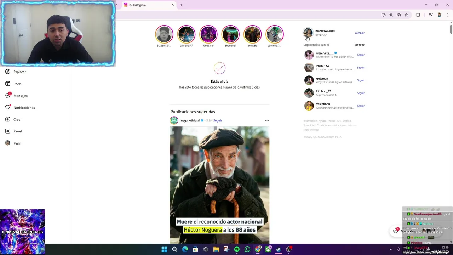
Task: Open Steam from the taskbar
Action: pos(279,249)
